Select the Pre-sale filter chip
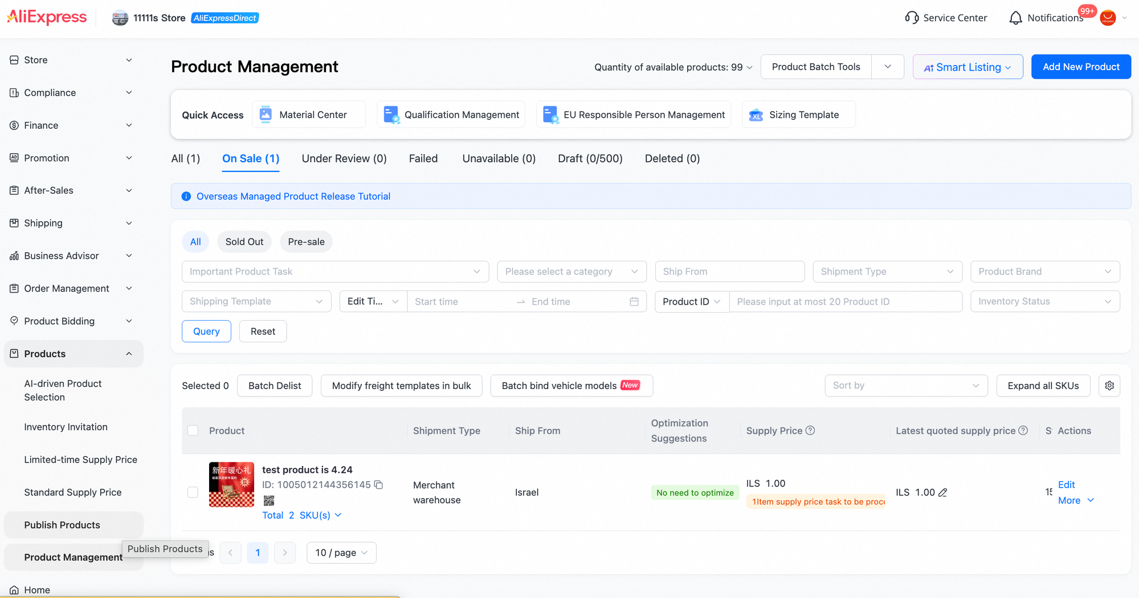The image size is (1139, 598). (307, 241)
